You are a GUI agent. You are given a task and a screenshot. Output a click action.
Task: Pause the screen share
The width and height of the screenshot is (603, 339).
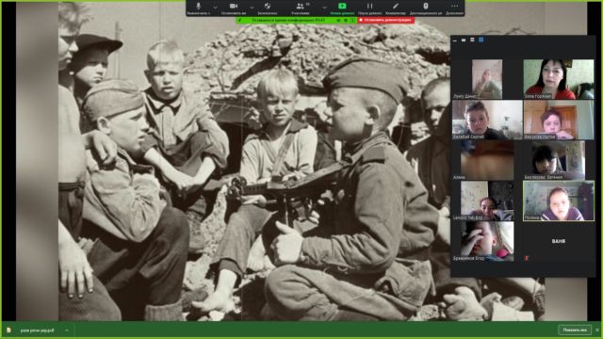pyautogui.click(x=369, y=7)
